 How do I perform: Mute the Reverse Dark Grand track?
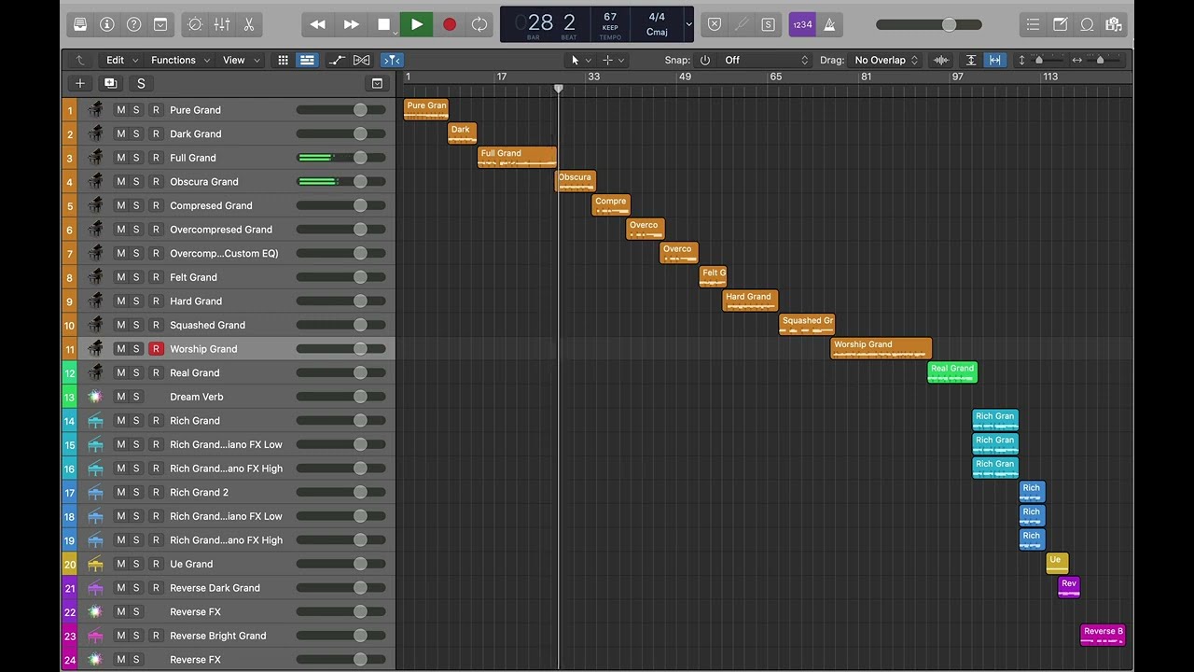pyautogui.click(x=120, y=588)
